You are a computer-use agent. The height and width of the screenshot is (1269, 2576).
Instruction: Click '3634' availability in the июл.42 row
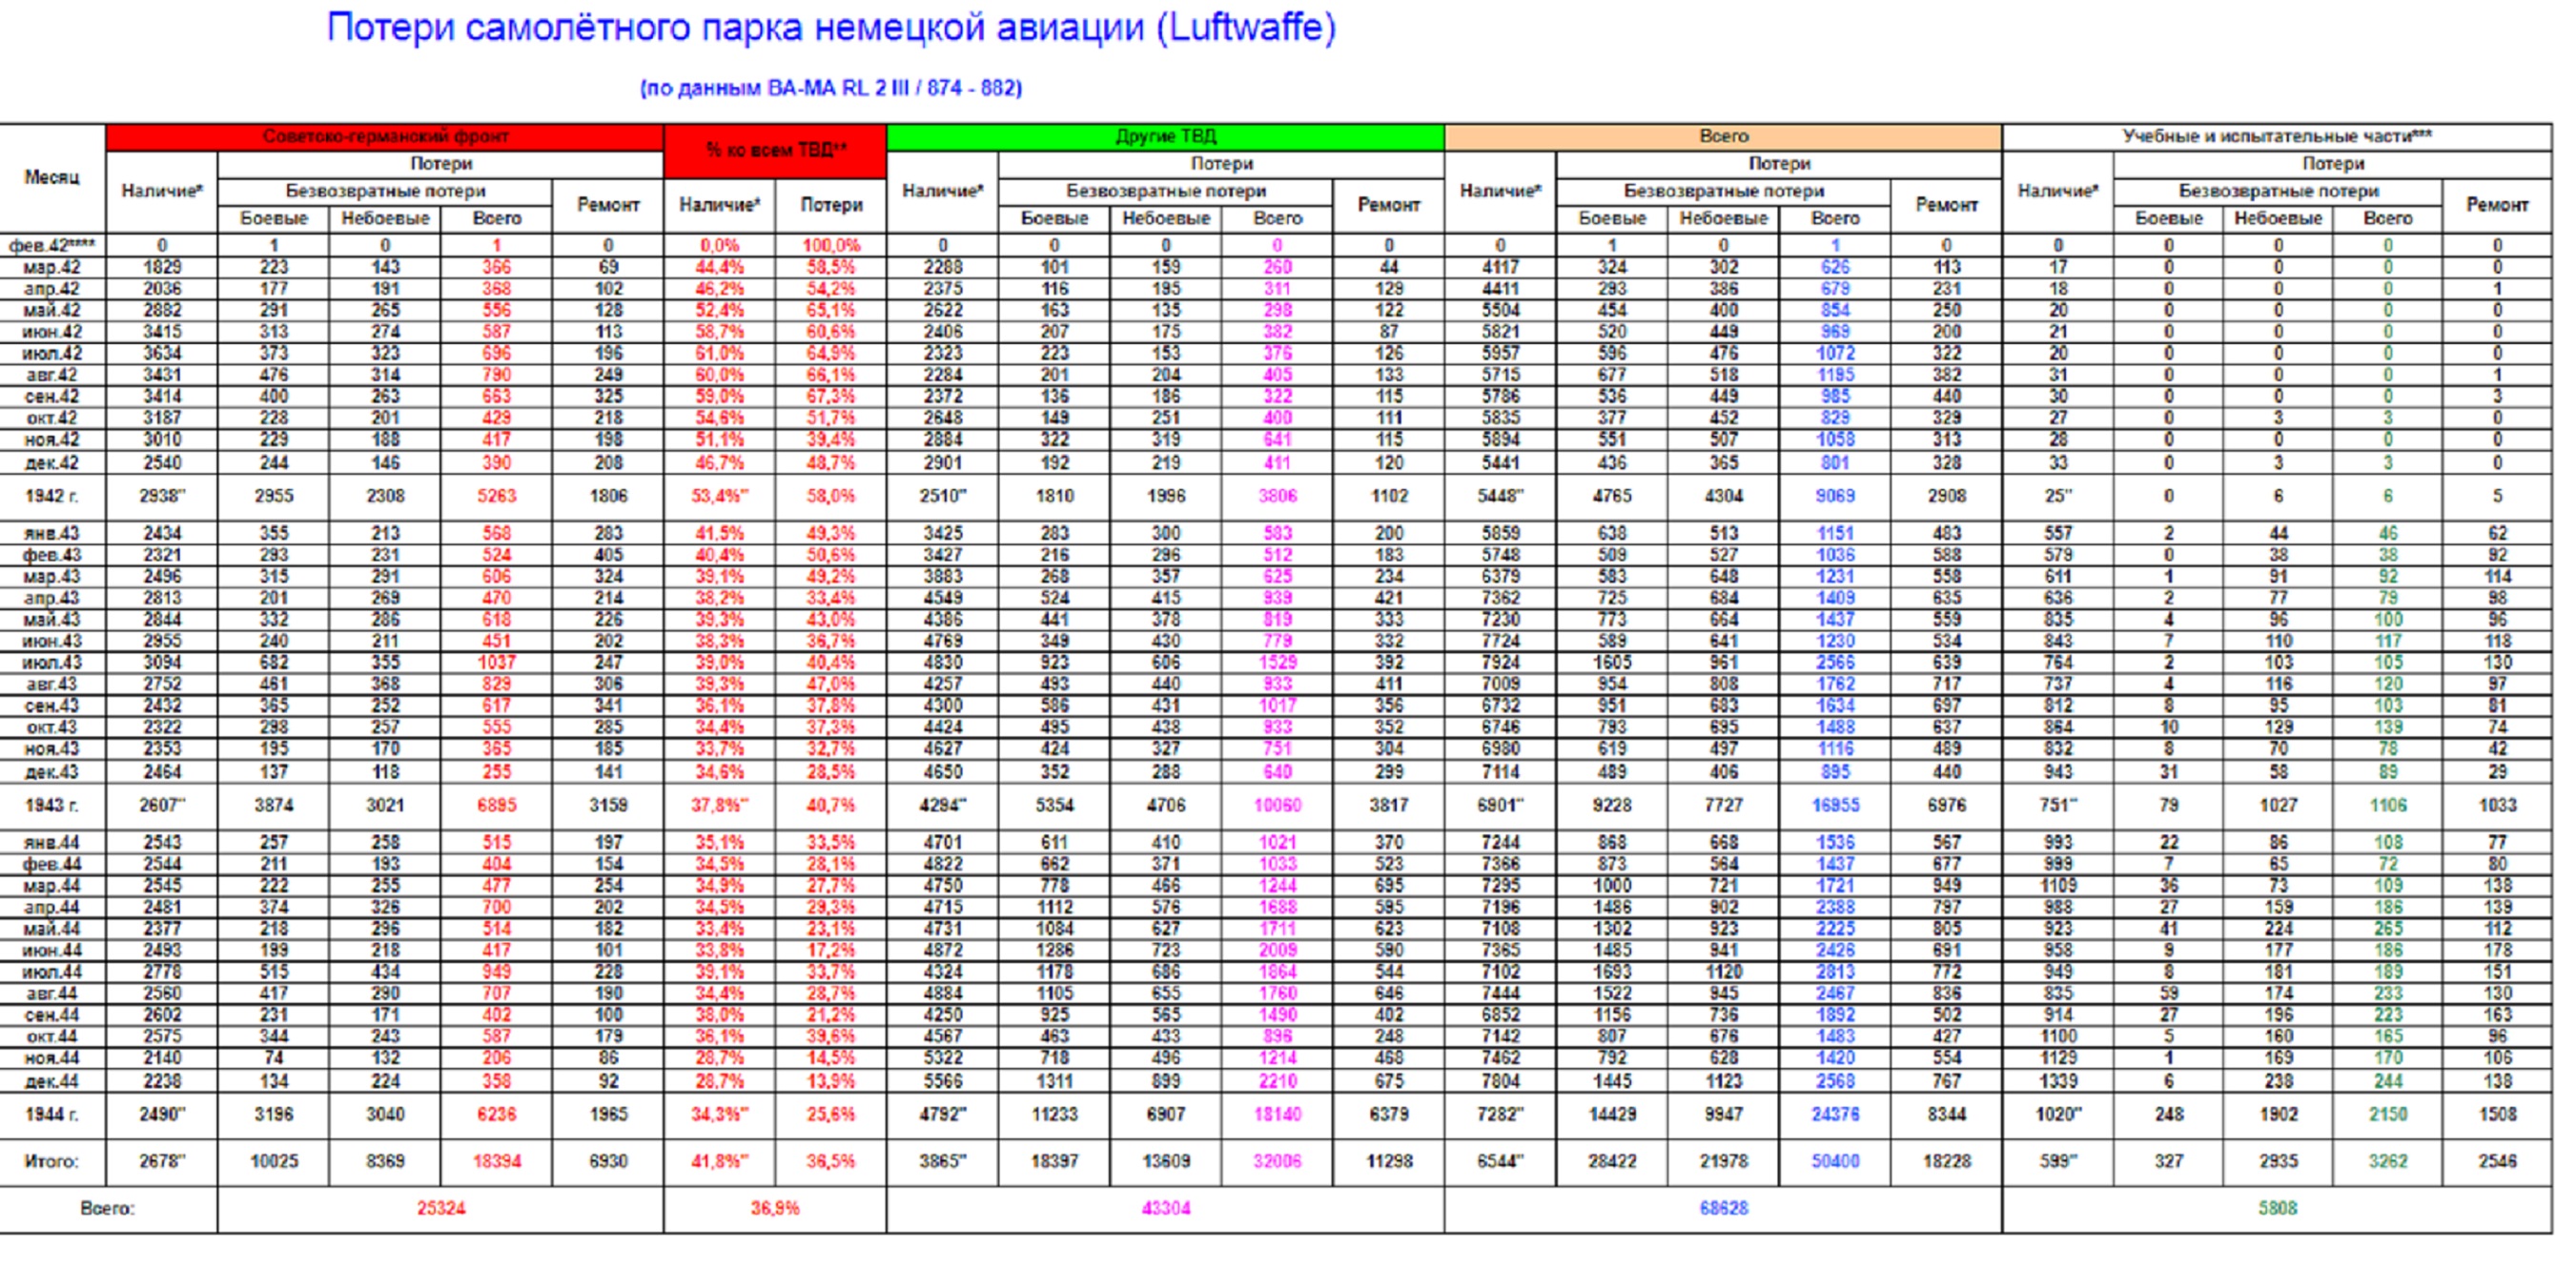(161, 353)
